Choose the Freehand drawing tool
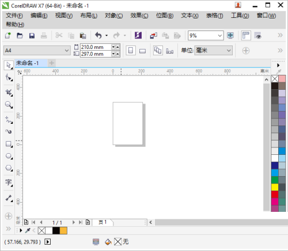Screen dimensions: 288x251 [9, 120]
